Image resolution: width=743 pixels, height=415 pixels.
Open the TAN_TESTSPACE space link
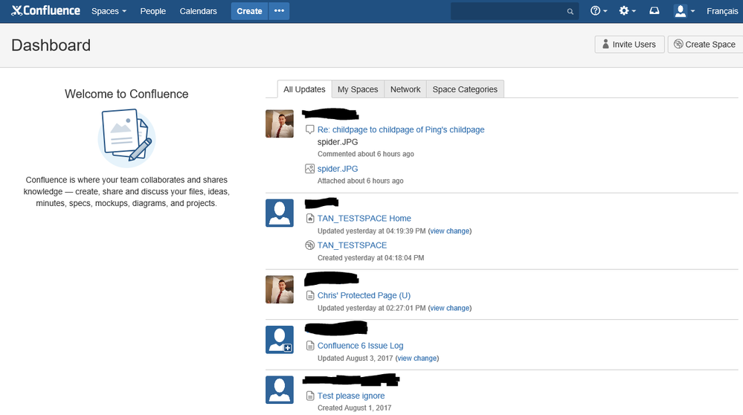click(x=352, y=245)
